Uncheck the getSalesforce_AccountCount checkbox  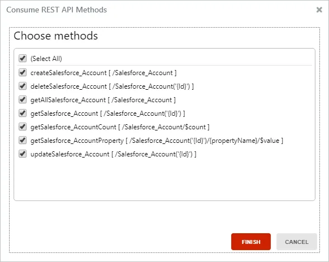point(23,126)
